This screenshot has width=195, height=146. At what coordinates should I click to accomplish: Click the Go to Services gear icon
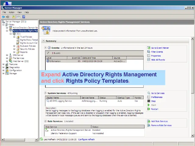149,93
